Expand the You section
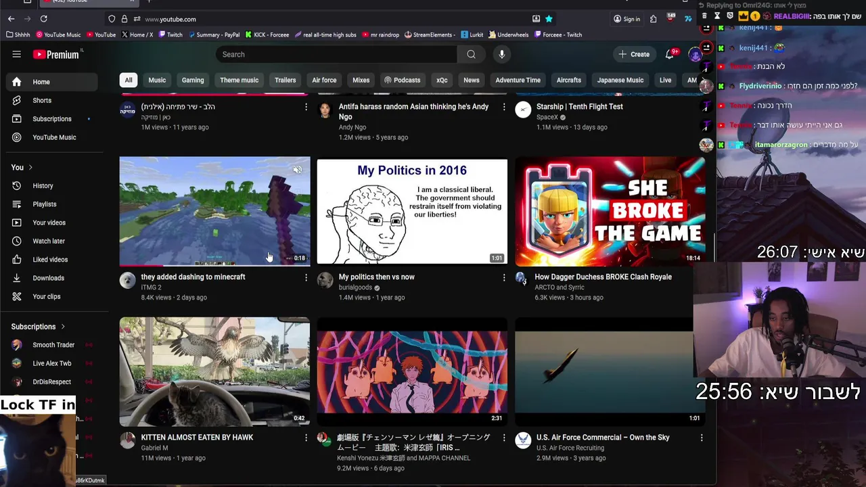Screen dimensions: 866x487 click(x=22, y=167)
